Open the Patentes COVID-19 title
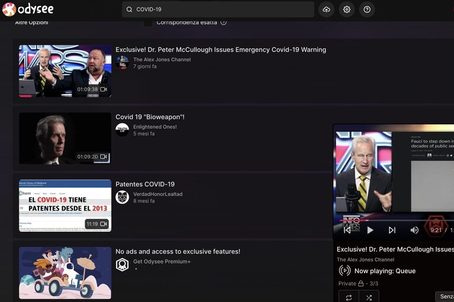The height and width of the screenshot is (302, 454). [x=145, y=184]
